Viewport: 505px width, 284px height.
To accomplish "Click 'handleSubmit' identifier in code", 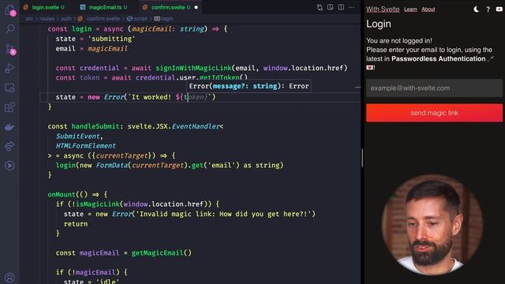I will [x=95, y=126].
